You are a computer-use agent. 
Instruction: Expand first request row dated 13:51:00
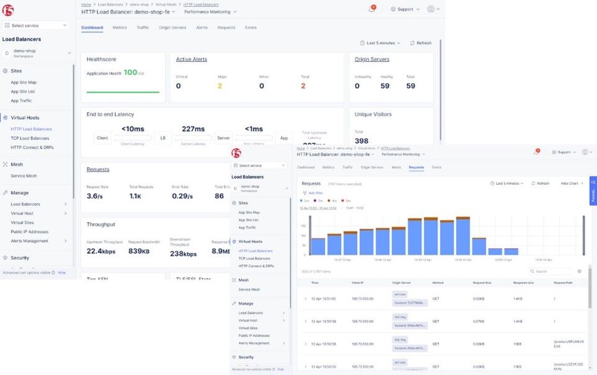pos(306,299)
